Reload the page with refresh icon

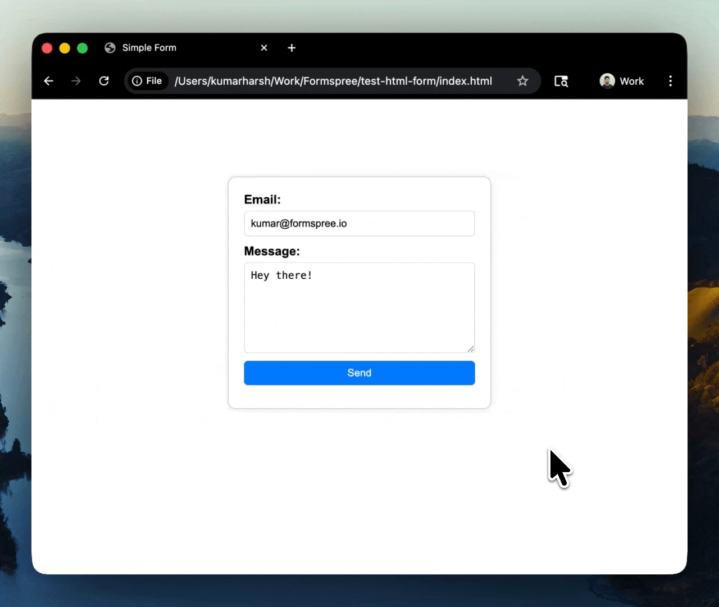tap(104, 81)
